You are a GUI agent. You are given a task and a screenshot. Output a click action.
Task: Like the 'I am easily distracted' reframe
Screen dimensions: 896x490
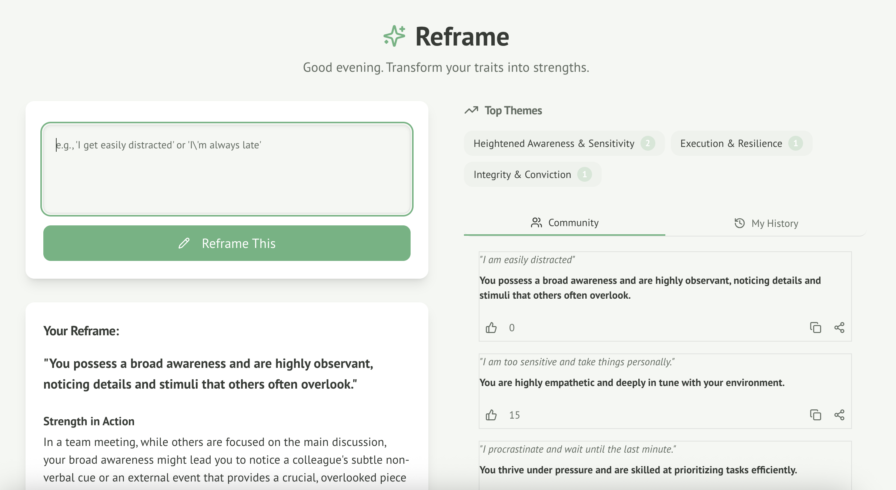click(x=491, y=327)
